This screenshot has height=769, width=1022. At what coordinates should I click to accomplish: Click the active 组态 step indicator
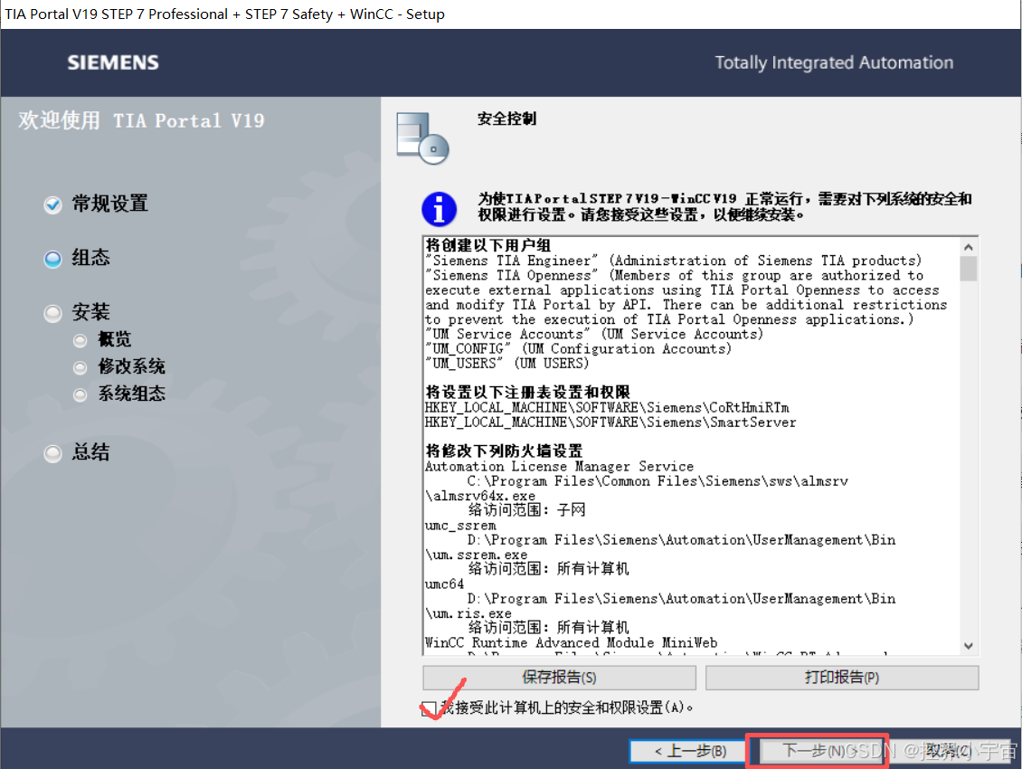[52, 259]
